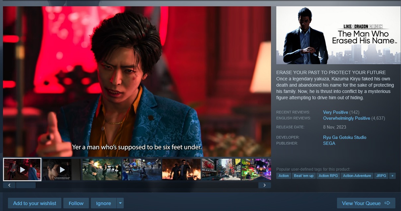Open the third screenshot thumbnail of street fight
Image resolution: width=401 pixels, height=211 pixels.
101,169
